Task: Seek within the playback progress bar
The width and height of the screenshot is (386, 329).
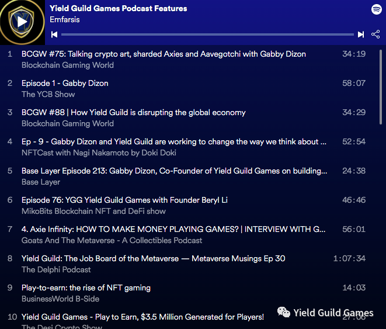Action: 207,34
